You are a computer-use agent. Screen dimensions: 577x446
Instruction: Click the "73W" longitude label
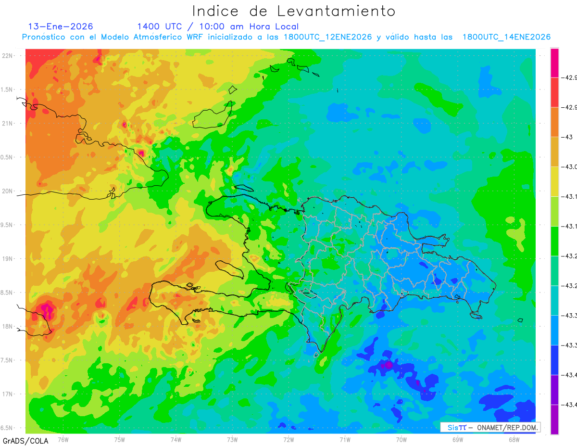tap(232, 439)
